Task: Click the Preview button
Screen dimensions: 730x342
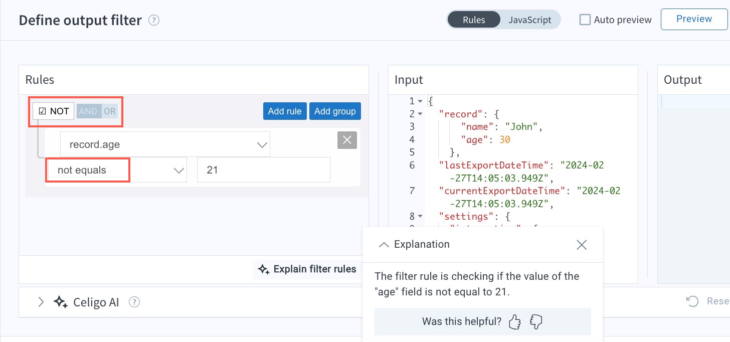Action: 694,19
